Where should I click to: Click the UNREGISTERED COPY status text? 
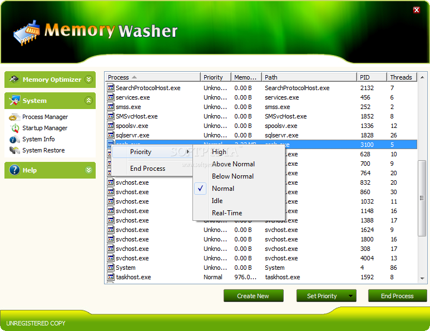(36, 323)
